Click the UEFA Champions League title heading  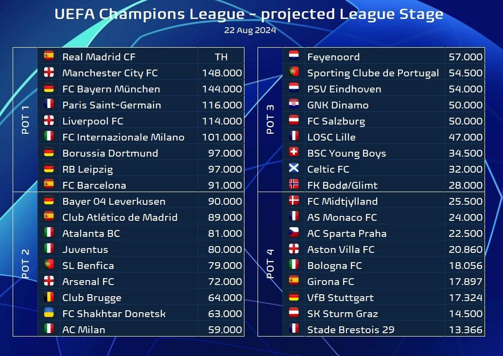click(249, 14)
